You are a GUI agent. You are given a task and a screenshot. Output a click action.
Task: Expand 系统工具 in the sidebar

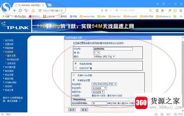pyautogui.click(x=9, y=90)
